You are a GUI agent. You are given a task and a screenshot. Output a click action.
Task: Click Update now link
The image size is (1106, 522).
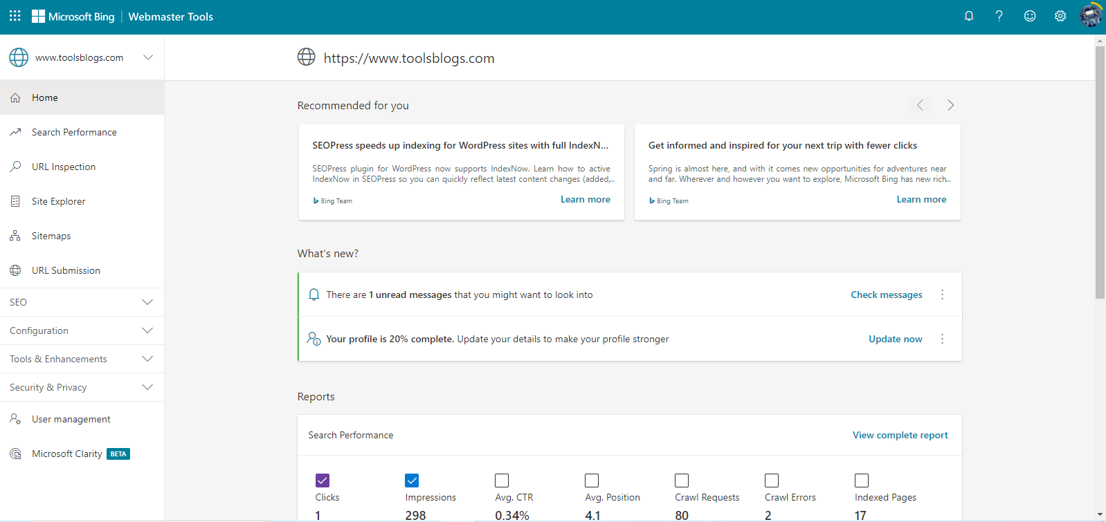point(896,339)
